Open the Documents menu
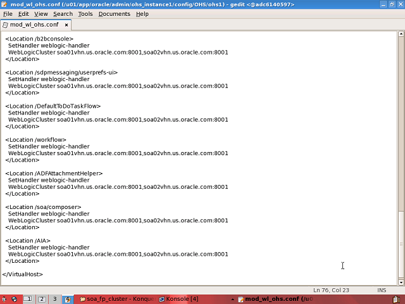This screenshot has height=304, width=405. [114, 14]
